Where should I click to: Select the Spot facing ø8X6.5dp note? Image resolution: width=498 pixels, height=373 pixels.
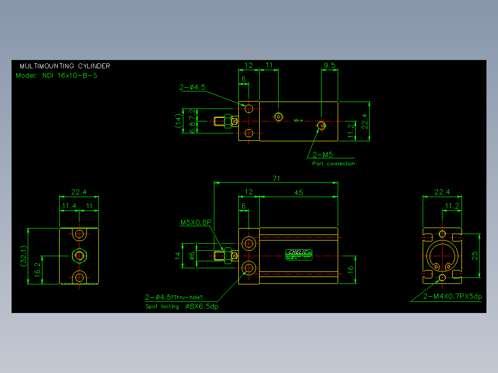tap(182, 307)
